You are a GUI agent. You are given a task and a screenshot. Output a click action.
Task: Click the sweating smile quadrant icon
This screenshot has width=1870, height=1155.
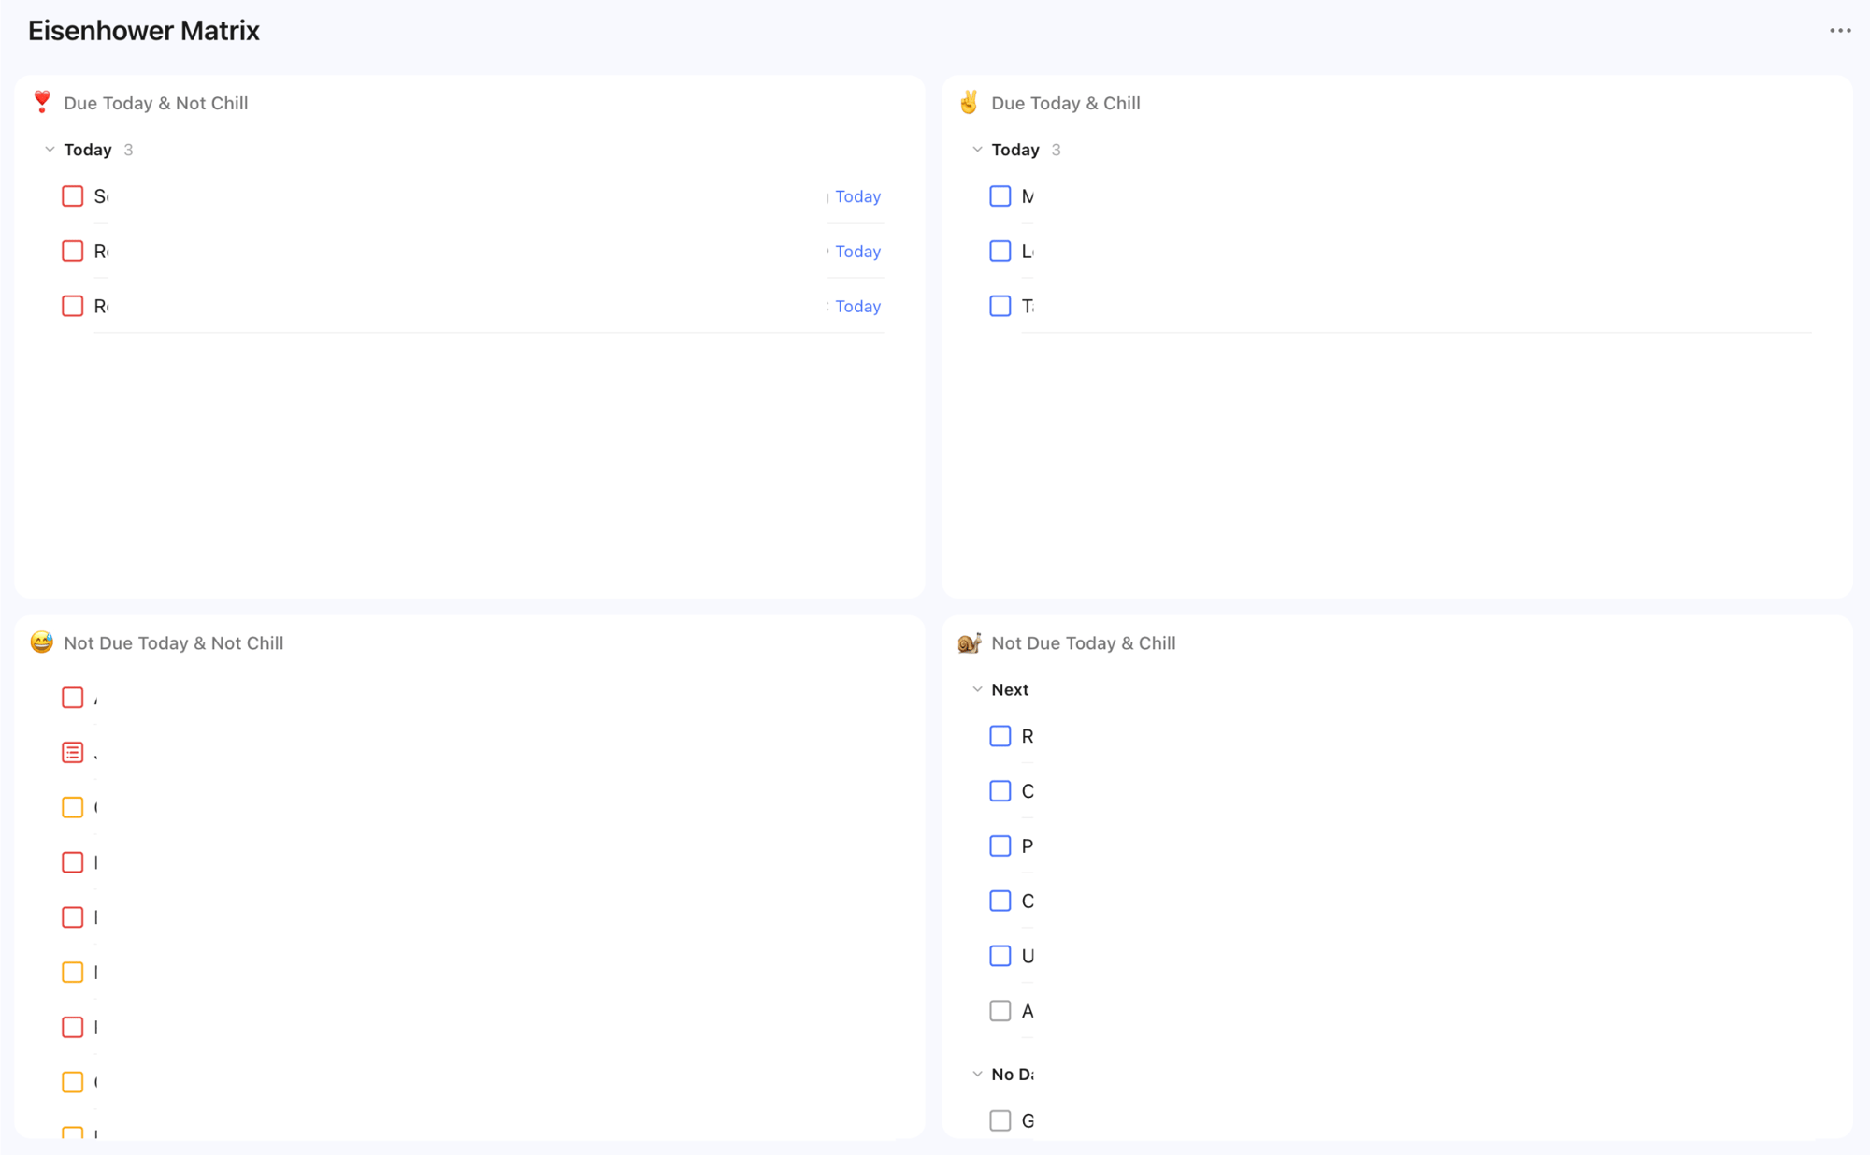click(x=42, y=642)
